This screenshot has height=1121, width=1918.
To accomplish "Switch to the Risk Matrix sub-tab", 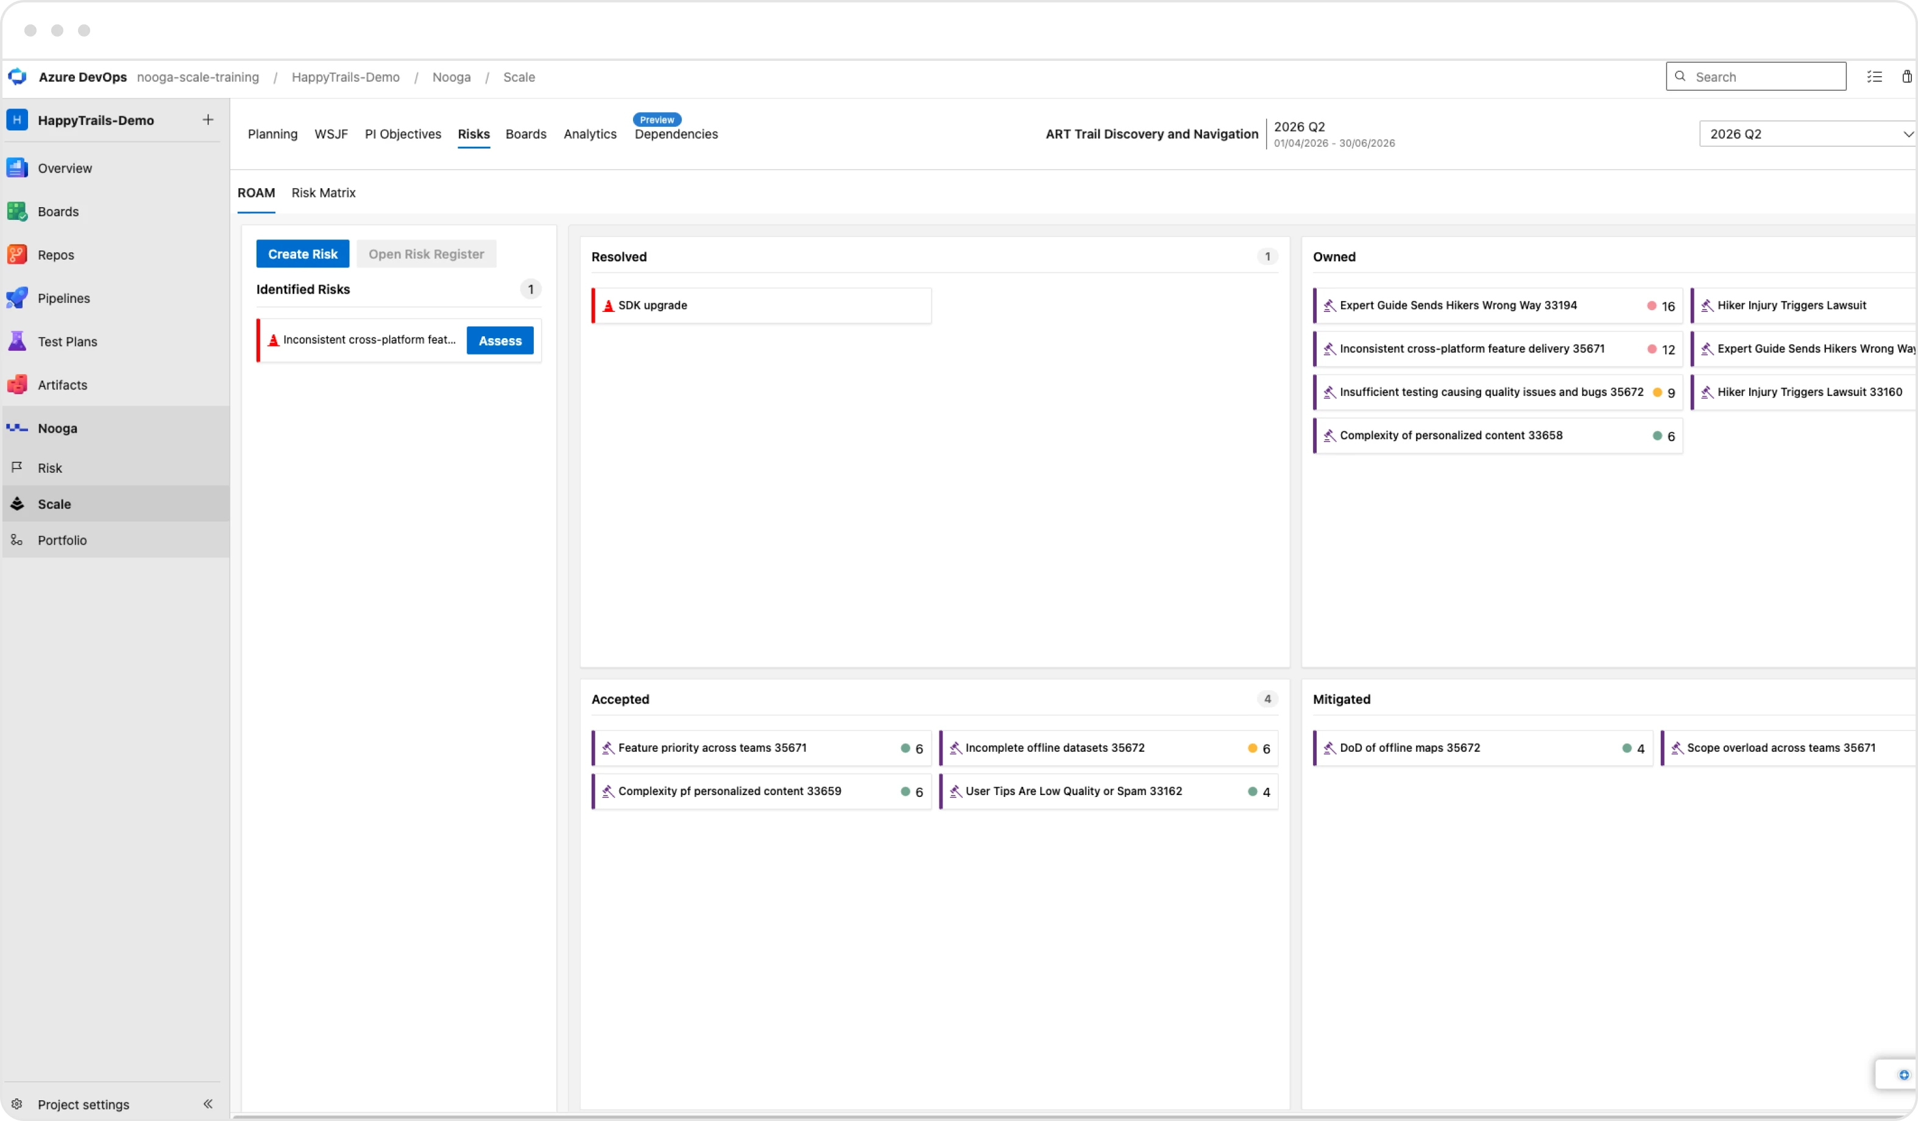I will tap(324, 193).
